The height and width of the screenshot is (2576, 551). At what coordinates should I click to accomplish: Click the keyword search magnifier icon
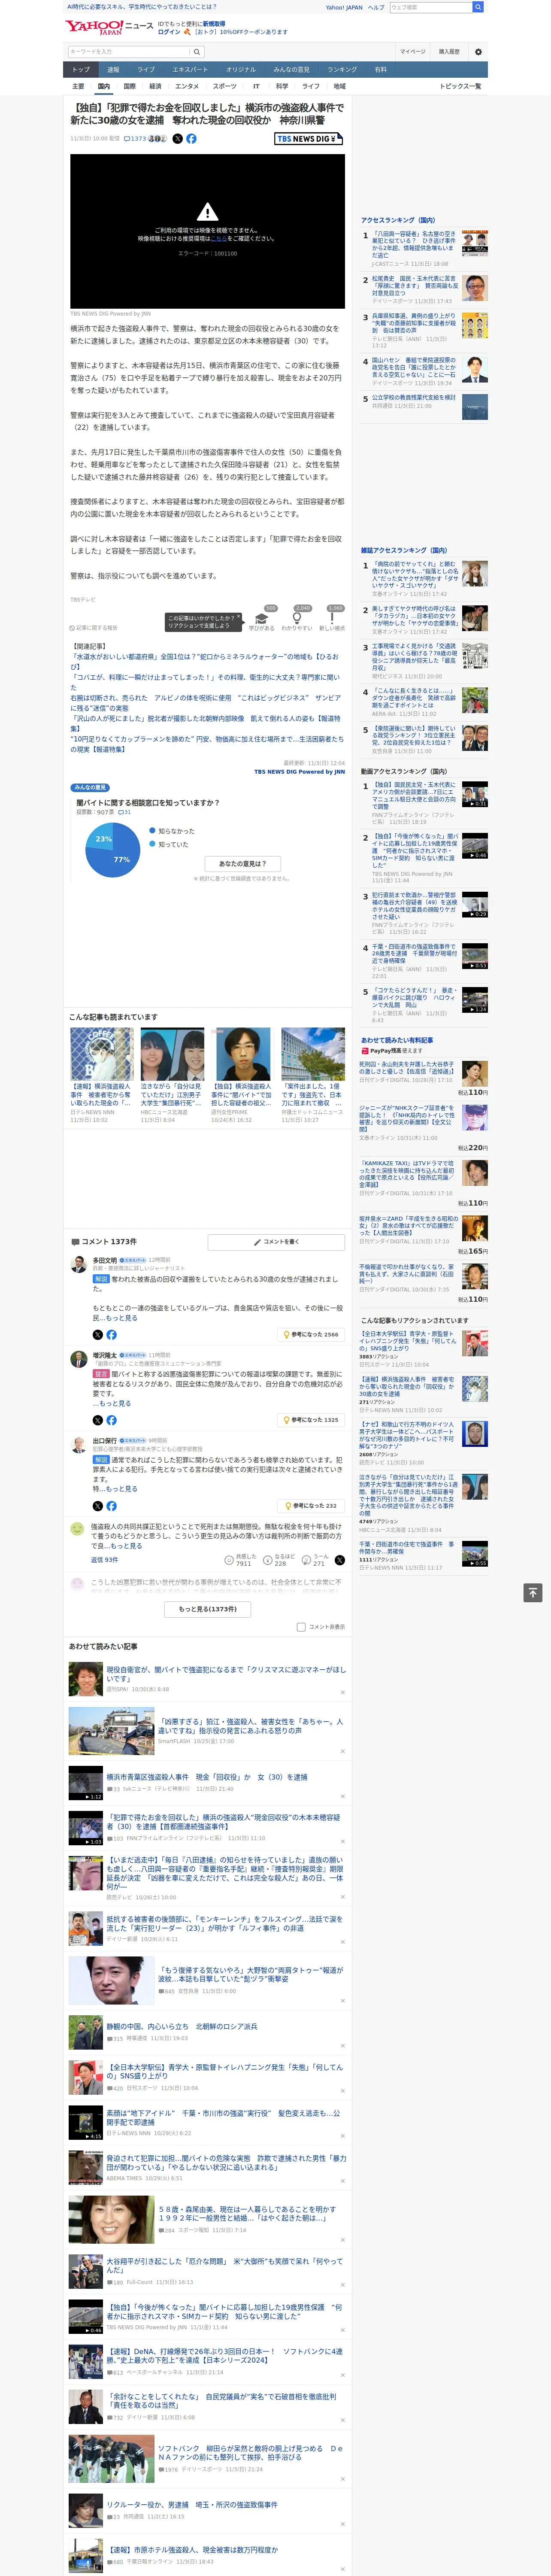(x=196, y=52)
